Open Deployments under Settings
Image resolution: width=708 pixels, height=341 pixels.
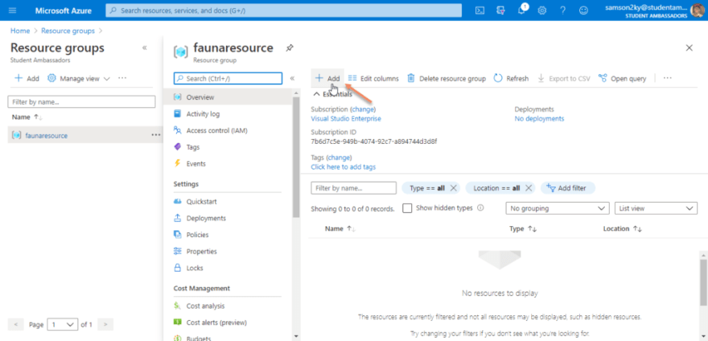[x=206, y=218]
